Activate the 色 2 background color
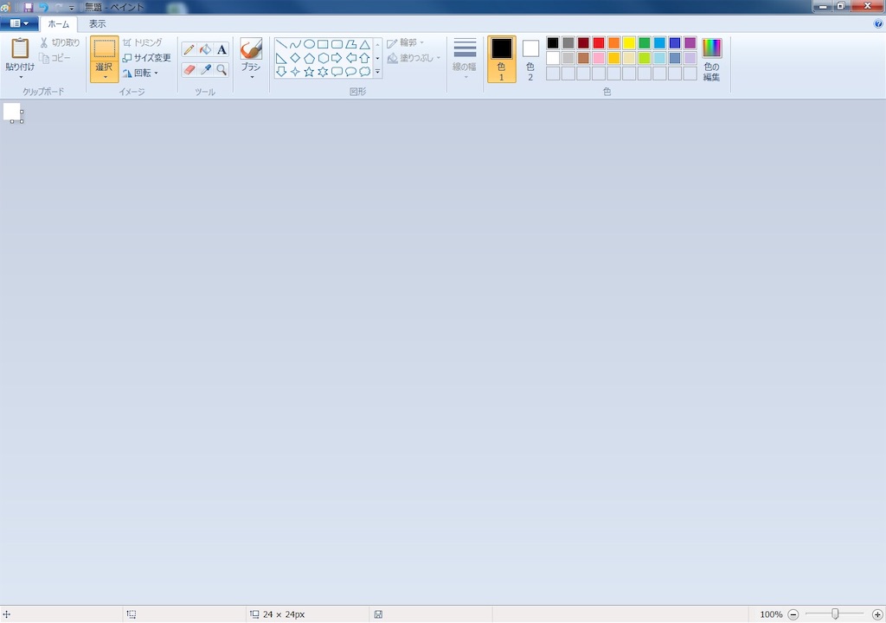886x623 pixels. tap(530, 60)
